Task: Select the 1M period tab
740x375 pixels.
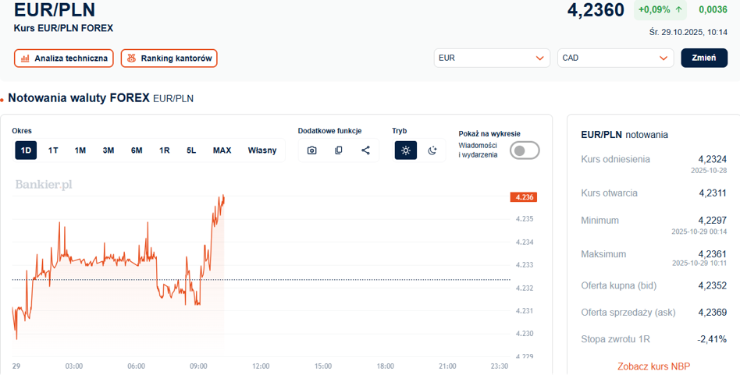Action: click(x=80, y=150)
